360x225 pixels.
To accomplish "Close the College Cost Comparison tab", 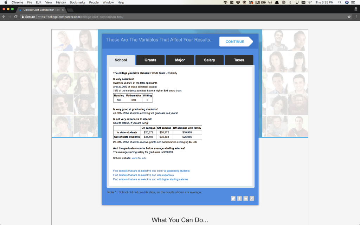I will click(63, 10).
